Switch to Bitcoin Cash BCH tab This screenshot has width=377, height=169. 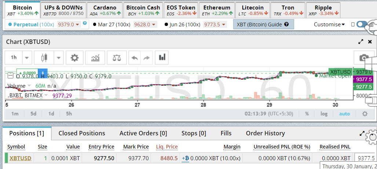click(143, 10)
